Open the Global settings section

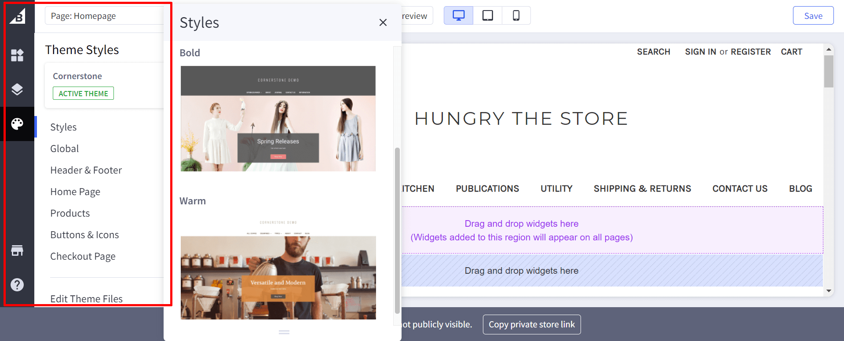pyautogui.click(x=65, y=149)
